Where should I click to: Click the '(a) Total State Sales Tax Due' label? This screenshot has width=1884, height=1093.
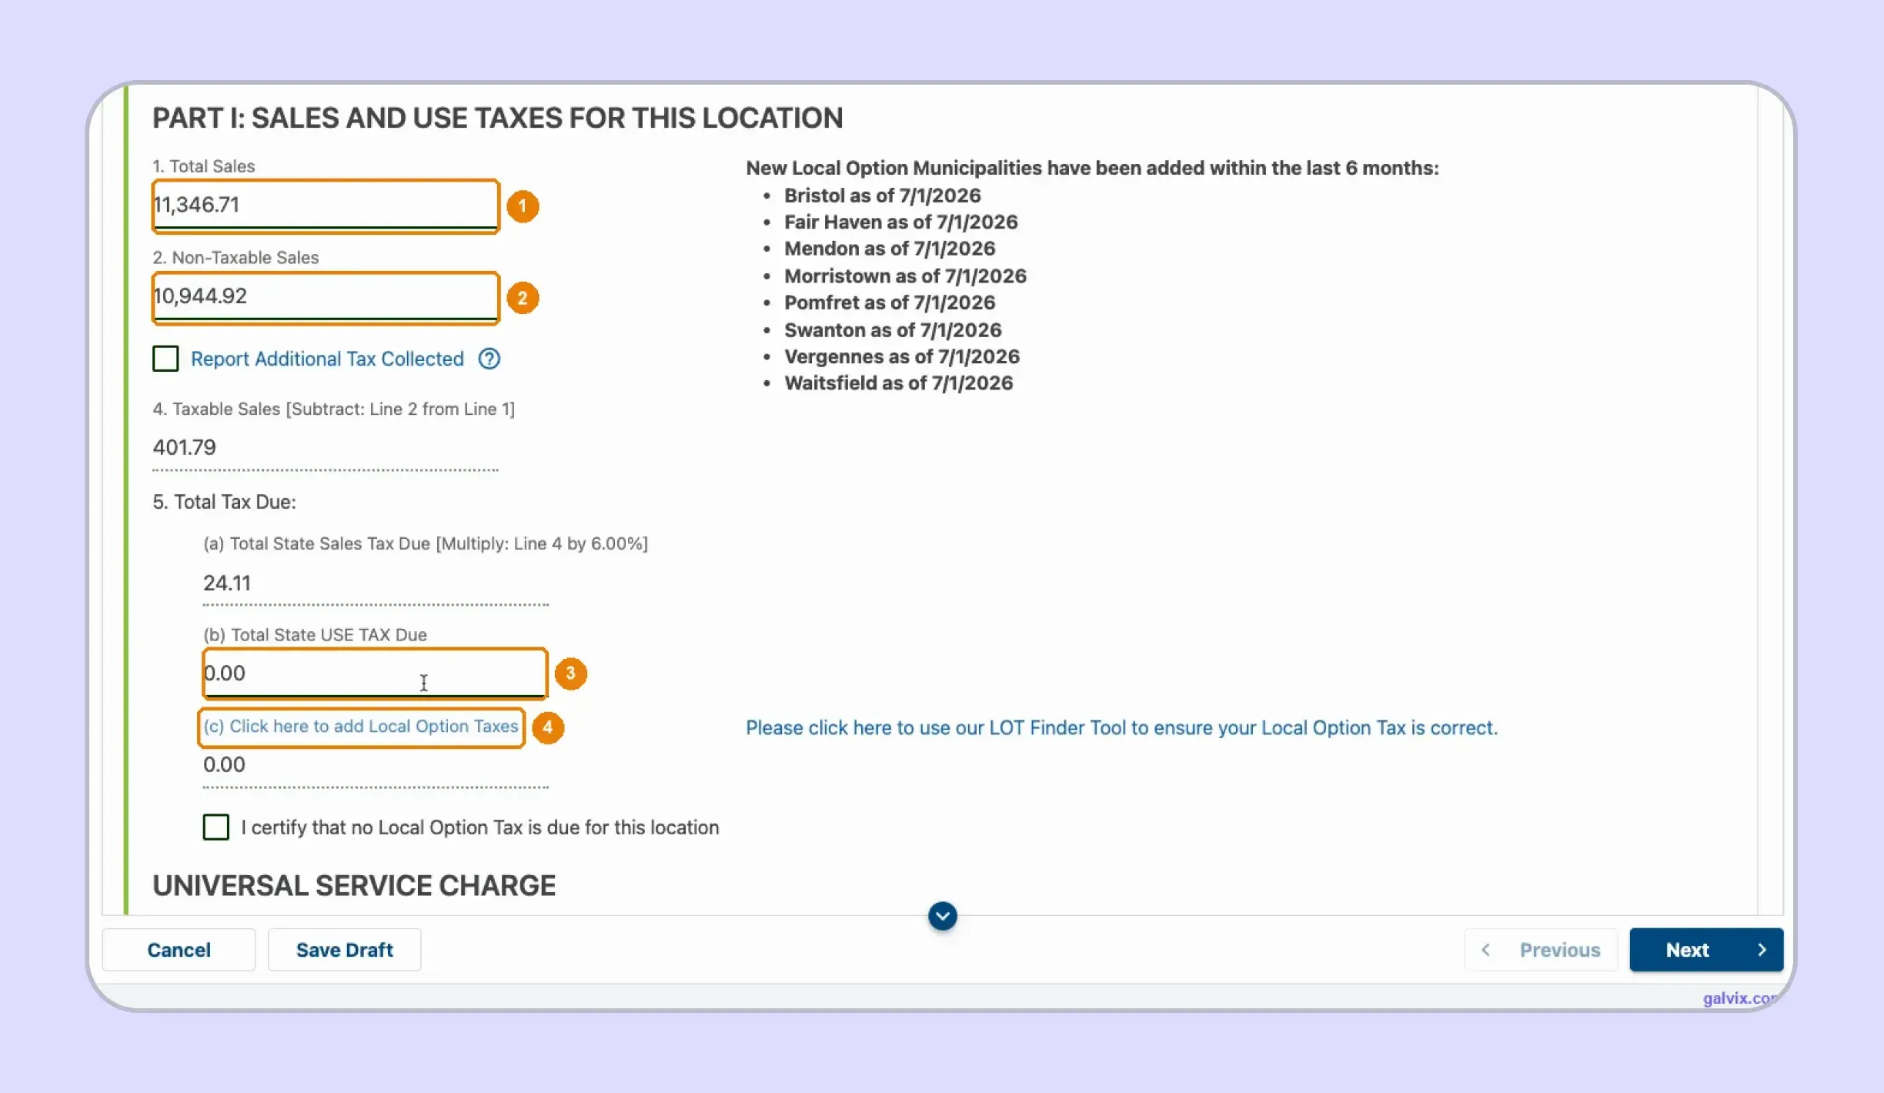click(426, 543)
